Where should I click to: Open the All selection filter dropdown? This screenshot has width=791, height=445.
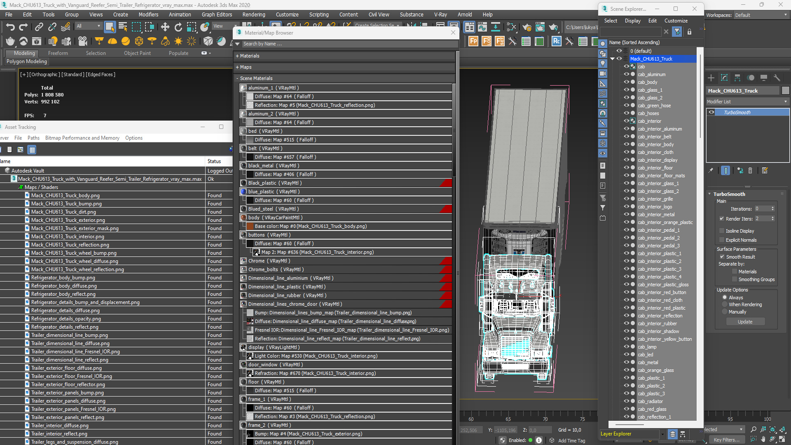(x=89, y=26)
